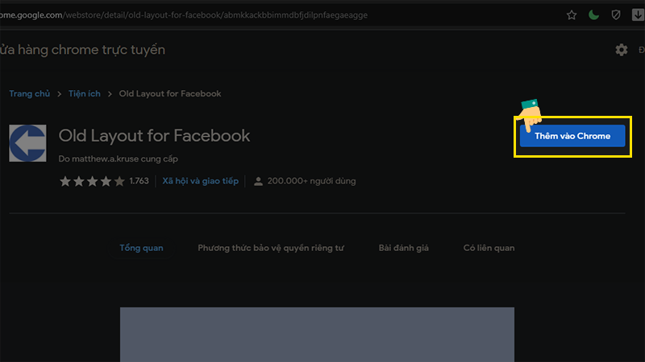Click 'Old Layout for Facebook' breadcrumb text
This screenshot has height=362, width=645.
pyautogui.click(x=170, y=93)
